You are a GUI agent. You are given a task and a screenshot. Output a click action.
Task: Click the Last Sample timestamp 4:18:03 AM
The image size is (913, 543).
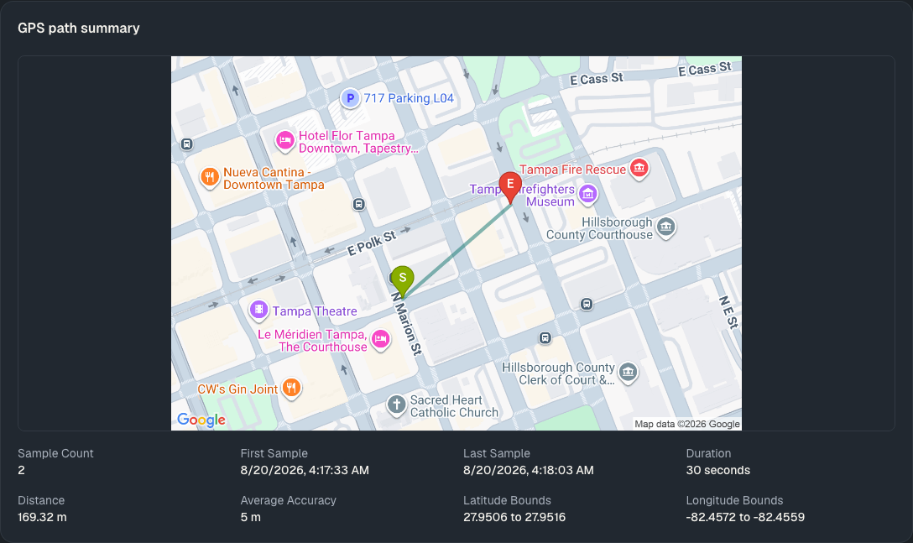point(528,470)
